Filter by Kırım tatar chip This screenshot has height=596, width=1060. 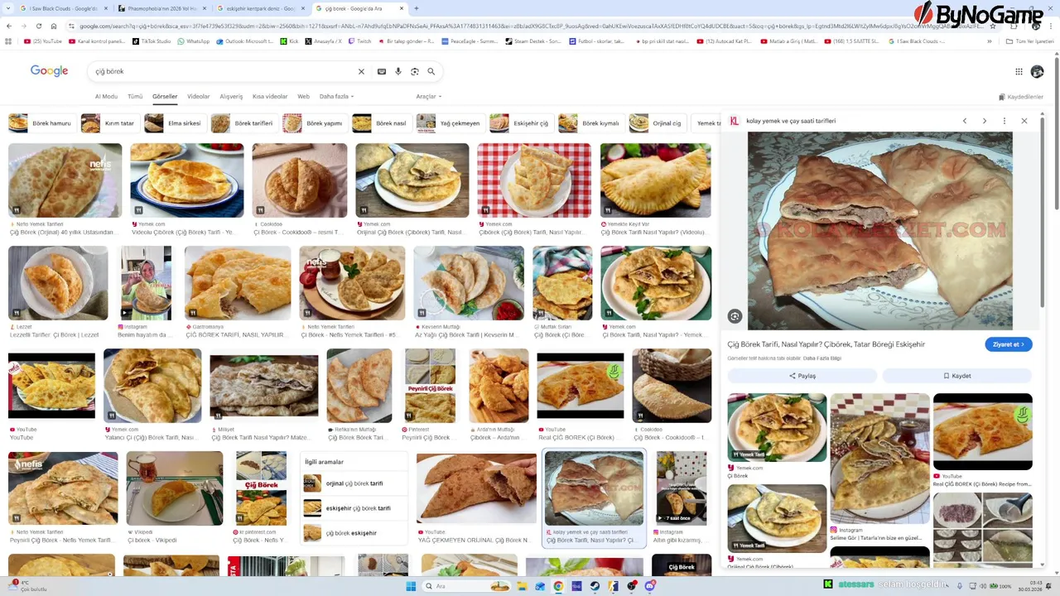tap(108, 123)
